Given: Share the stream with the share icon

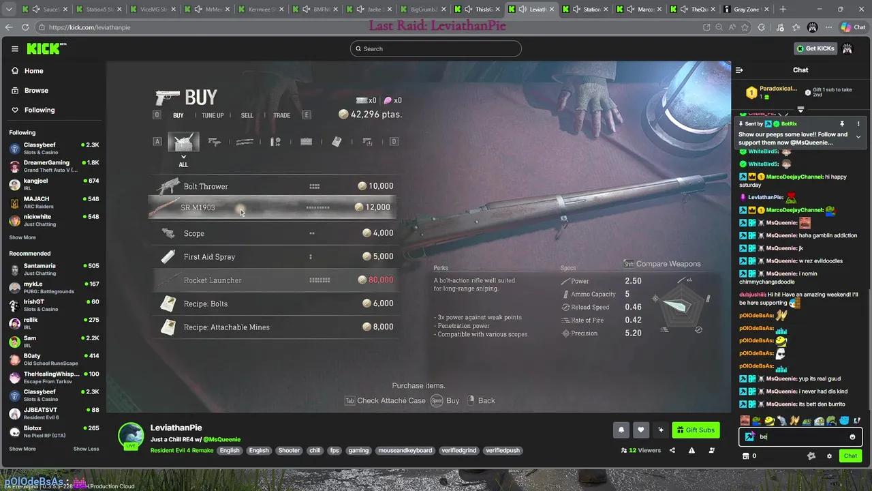Looking at the screenshot, I should click(x=672, y=450).
